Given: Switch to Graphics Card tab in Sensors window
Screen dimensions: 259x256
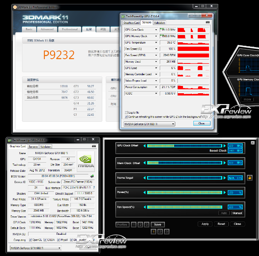Looking at the screenshot, I should [132, 22].
